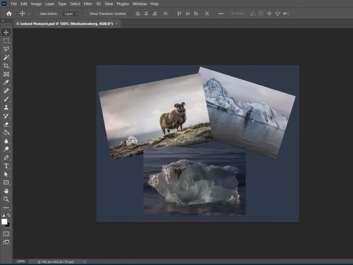The width and height of the screenshot is (353, 265).
Task: Close the Iceland Postcard.psd tab
Action: coord(116,24)
